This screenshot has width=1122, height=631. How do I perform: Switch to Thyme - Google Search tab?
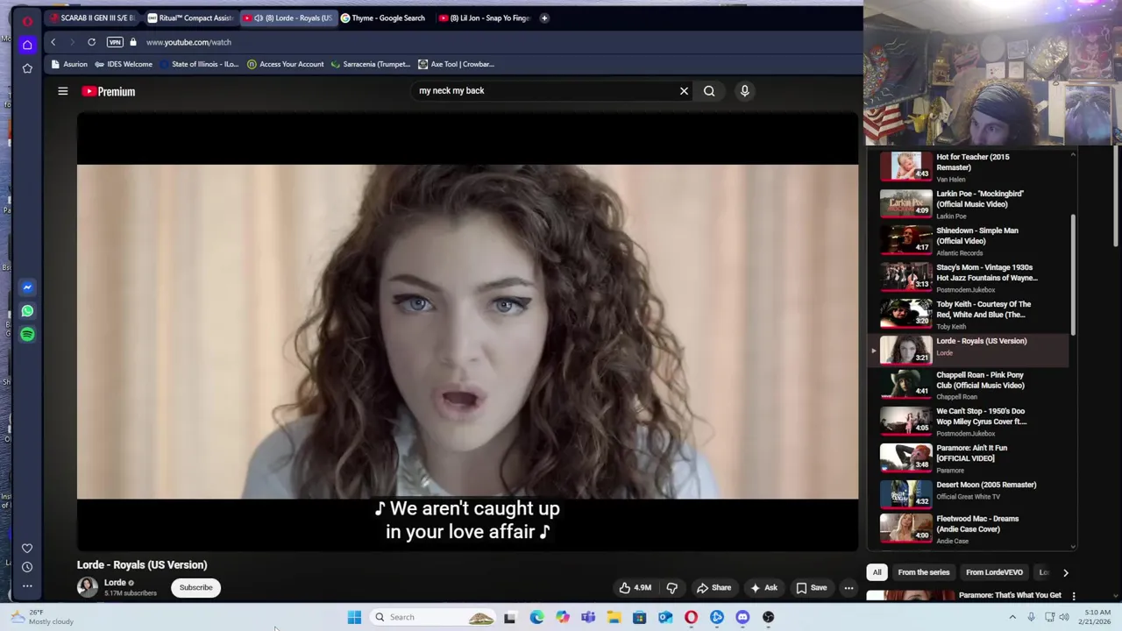click(383, 18)
